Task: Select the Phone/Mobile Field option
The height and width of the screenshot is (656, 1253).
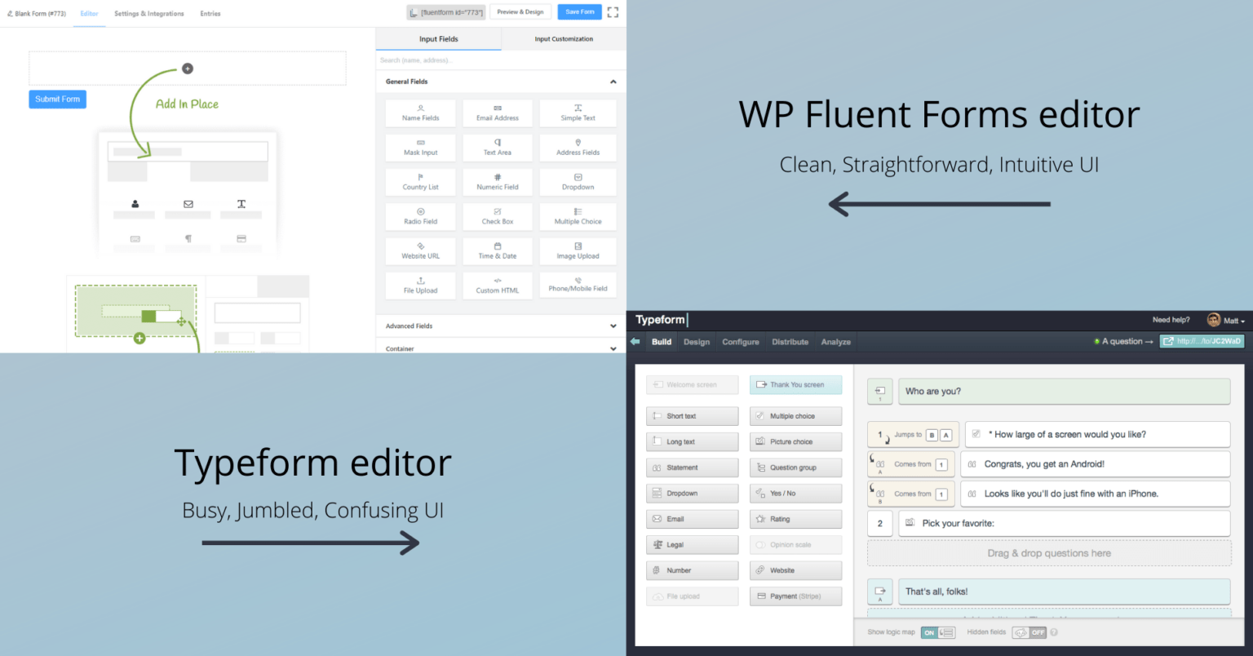Action: (x=578, y=286)
